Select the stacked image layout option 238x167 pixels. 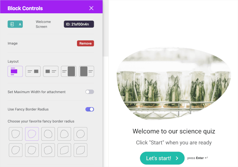pyautogui.click(x=15, y=71)
